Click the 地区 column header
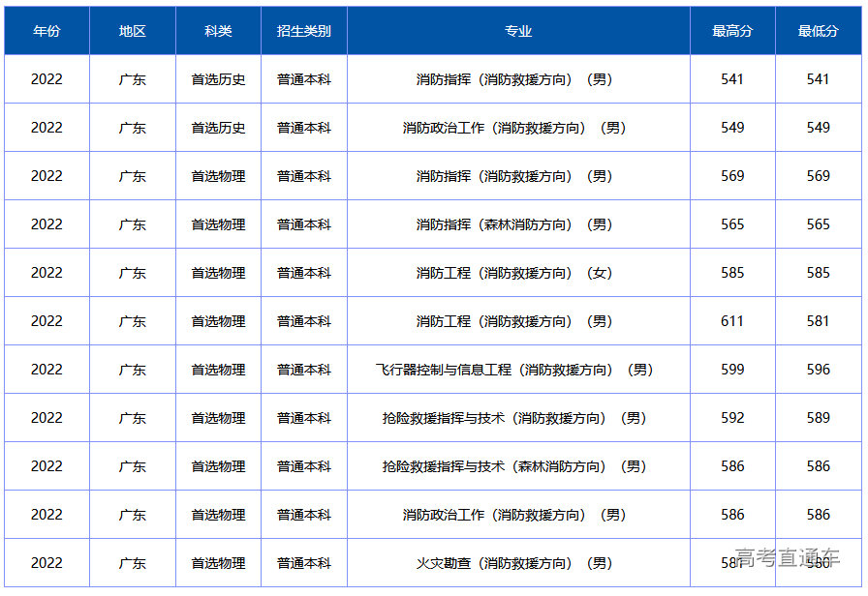Viewport: 868px width, 596px height. 133,31
